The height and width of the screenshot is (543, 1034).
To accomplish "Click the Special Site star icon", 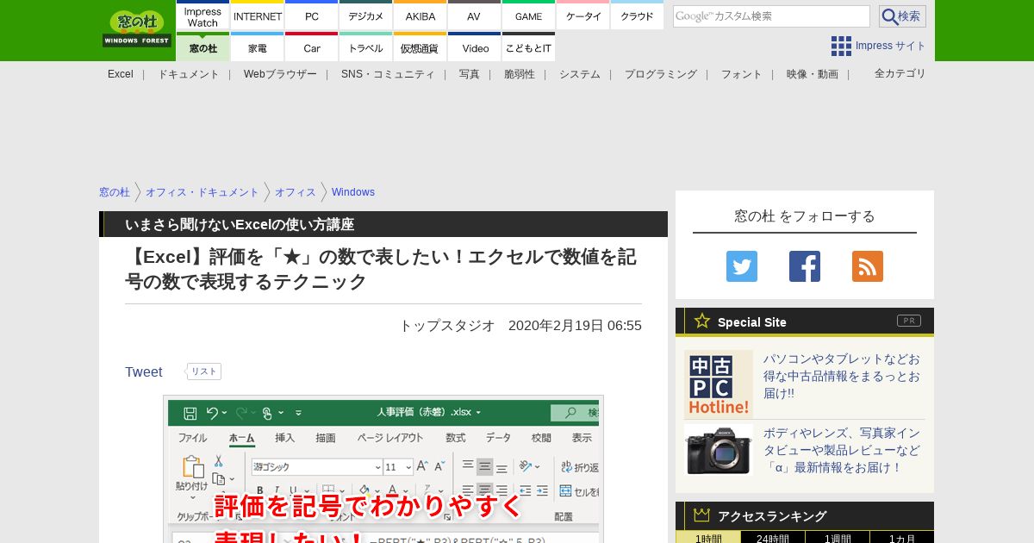I will (702, 321).
